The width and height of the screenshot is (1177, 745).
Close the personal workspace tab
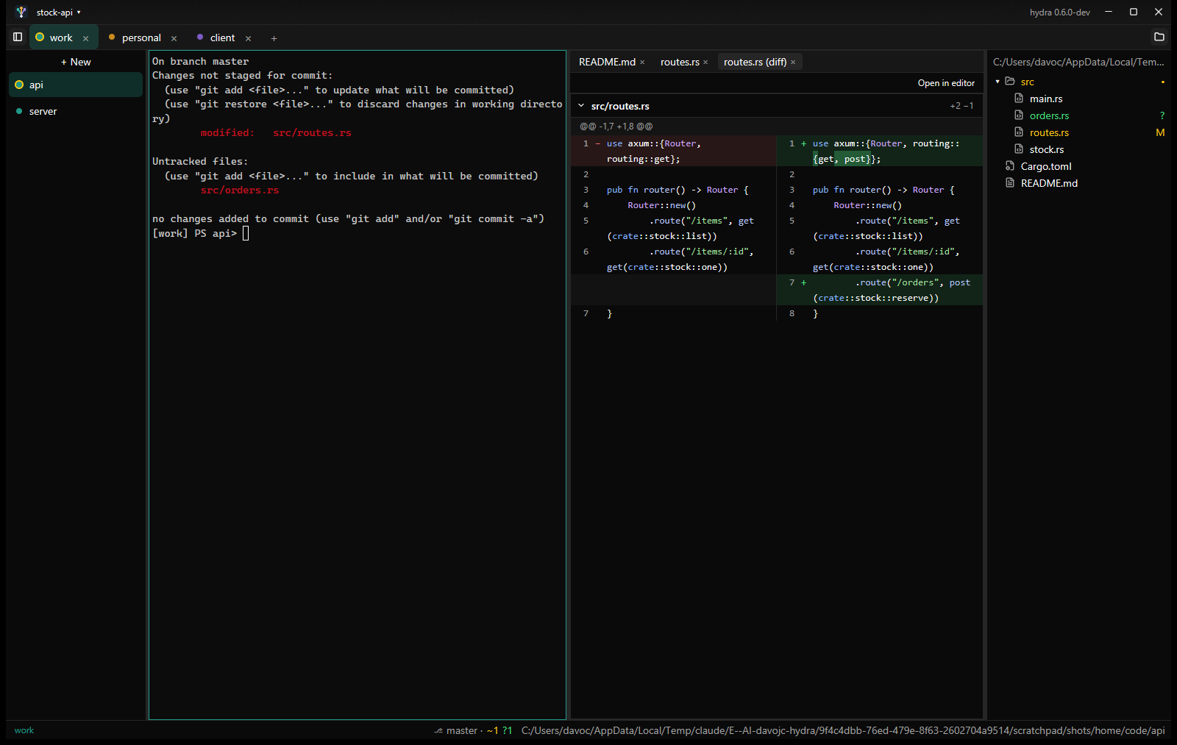tap(174, 38)
